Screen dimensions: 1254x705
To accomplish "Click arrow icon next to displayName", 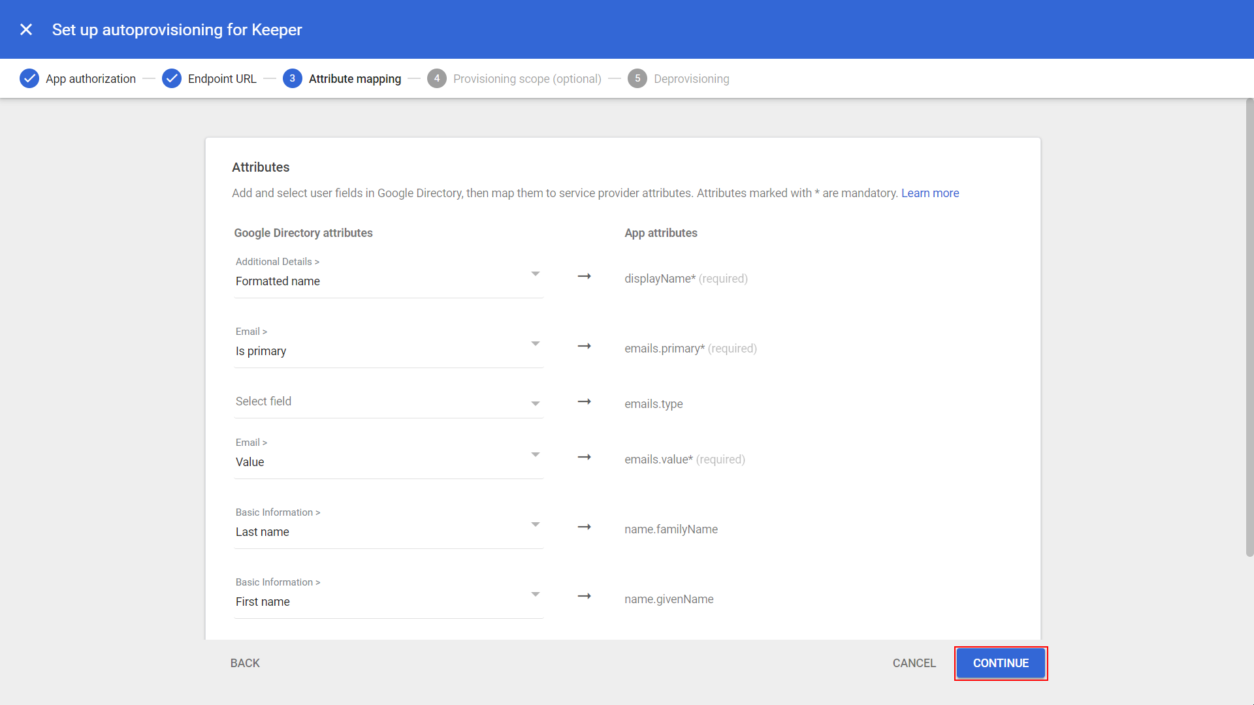I will click(585, 277).
